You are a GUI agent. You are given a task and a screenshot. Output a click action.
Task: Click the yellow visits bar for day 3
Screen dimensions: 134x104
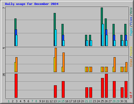coord(15,67)
